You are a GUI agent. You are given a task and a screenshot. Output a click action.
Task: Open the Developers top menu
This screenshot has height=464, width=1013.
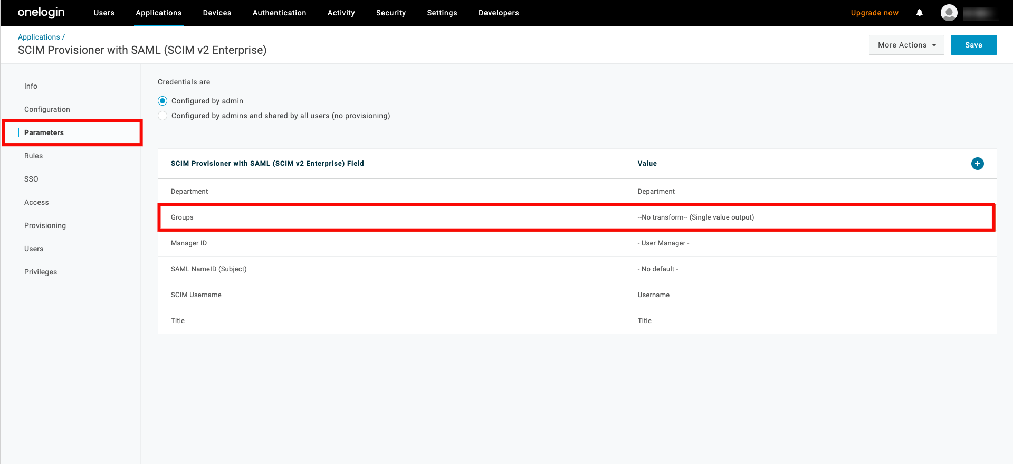[499, 13]
